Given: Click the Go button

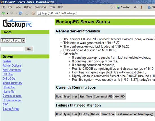Looking at the screenshot, I should [29, 49].
